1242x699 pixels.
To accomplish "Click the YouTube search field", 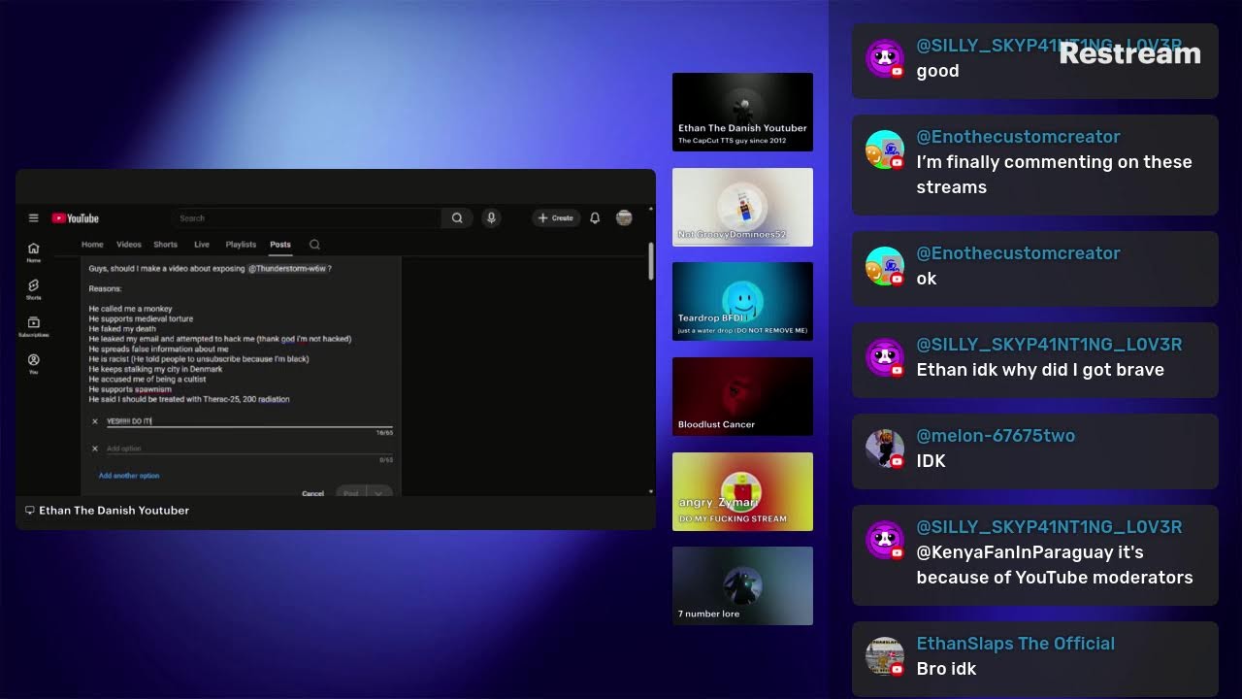I will (x=309, y=218).
